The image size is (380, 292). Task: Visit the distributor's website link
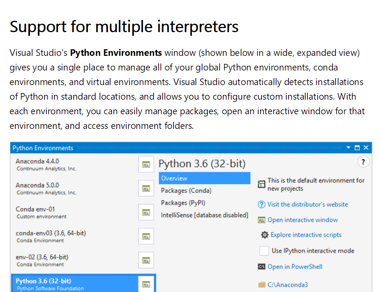307,204
